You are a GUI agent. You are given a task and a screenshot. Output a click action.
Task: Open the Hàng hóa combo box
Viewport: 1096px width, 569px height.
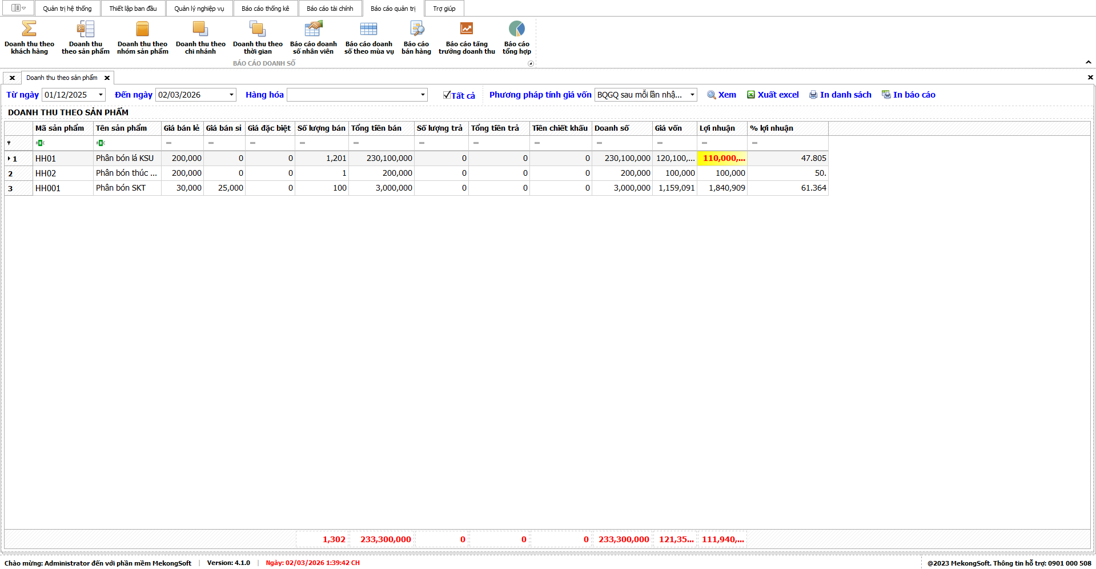(x=423, y=95)
